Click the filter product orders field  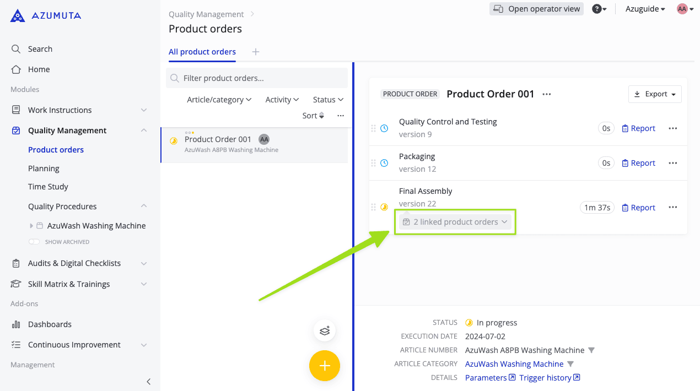[x=257, y=78]
